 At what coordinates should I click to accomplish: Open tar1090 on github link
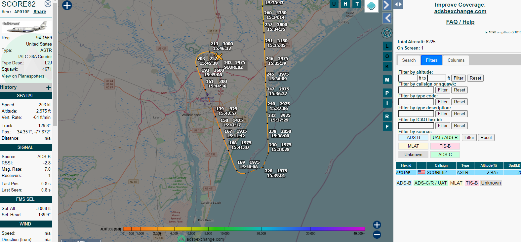(502, 32)
